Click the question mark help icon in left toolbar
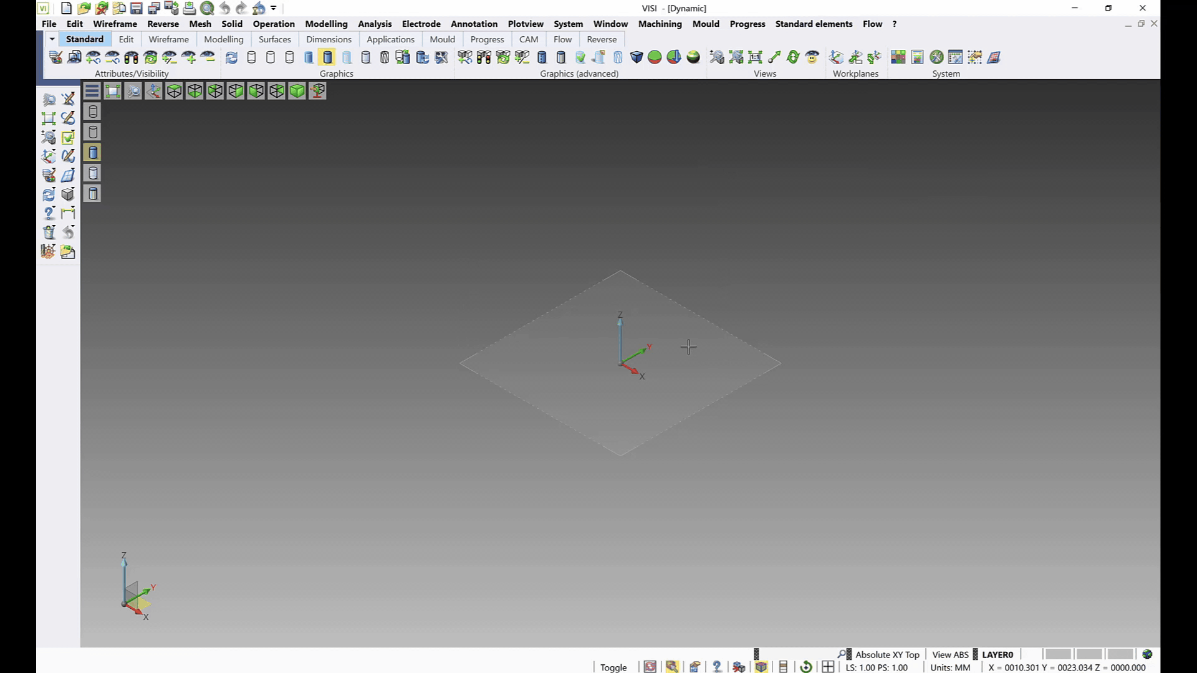This screenshot has height=673, width=1197. click(49, 213)
